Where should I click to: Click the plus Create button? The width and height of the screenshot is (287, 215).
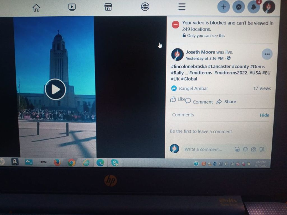(223, 7)
